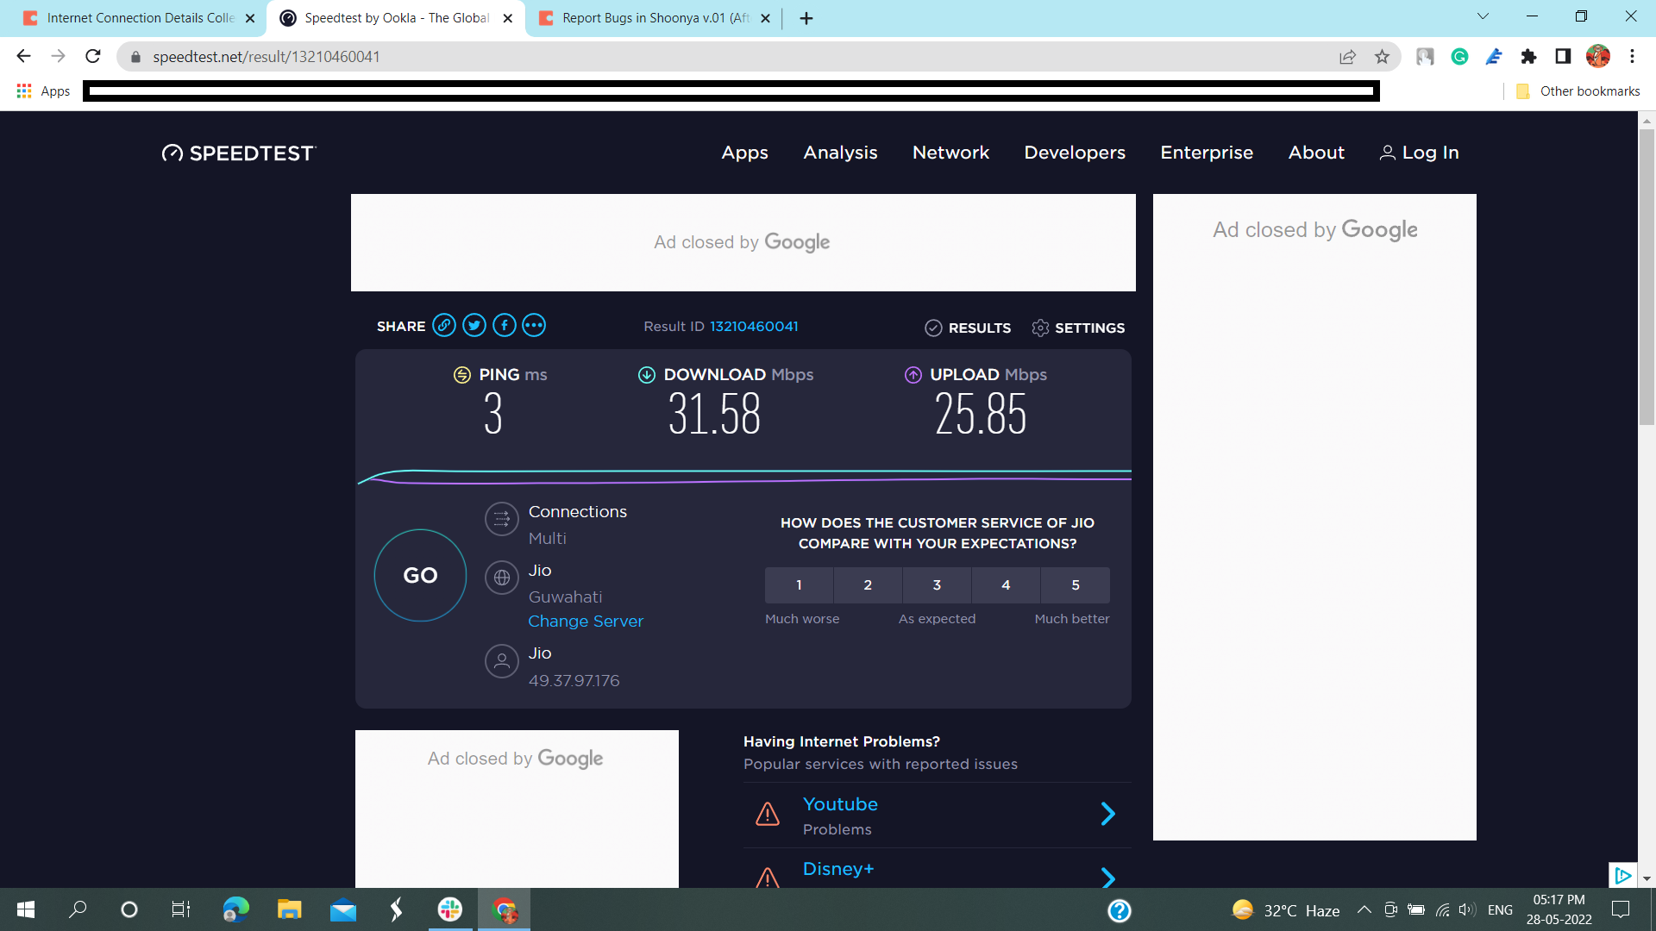The image size is (1656, 931).
Task: Click the Change Server link
Action: coord(586,622)
